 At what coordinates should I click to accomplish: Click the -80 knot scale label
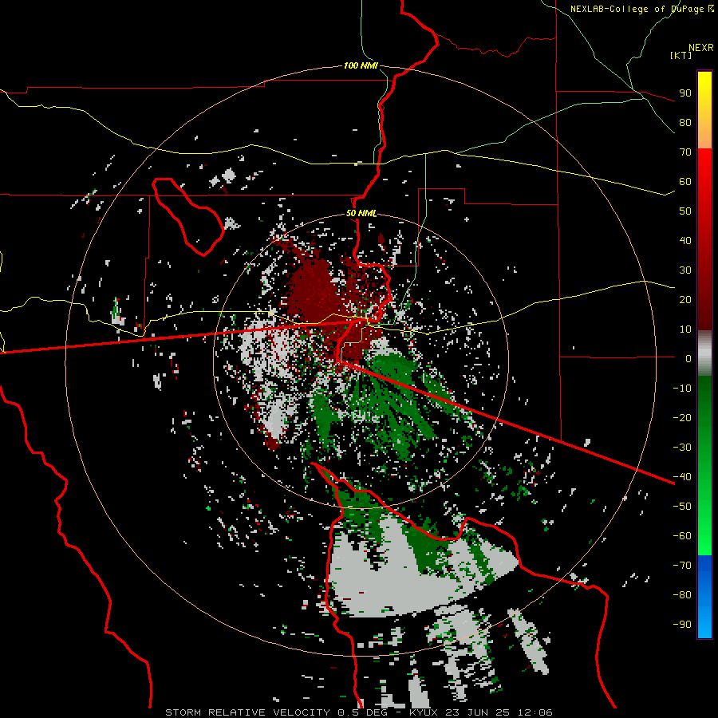682,595
